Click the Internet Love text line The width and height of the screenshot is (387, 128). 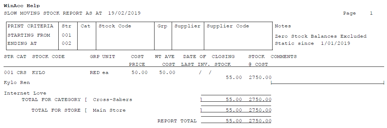coord(25,93)
